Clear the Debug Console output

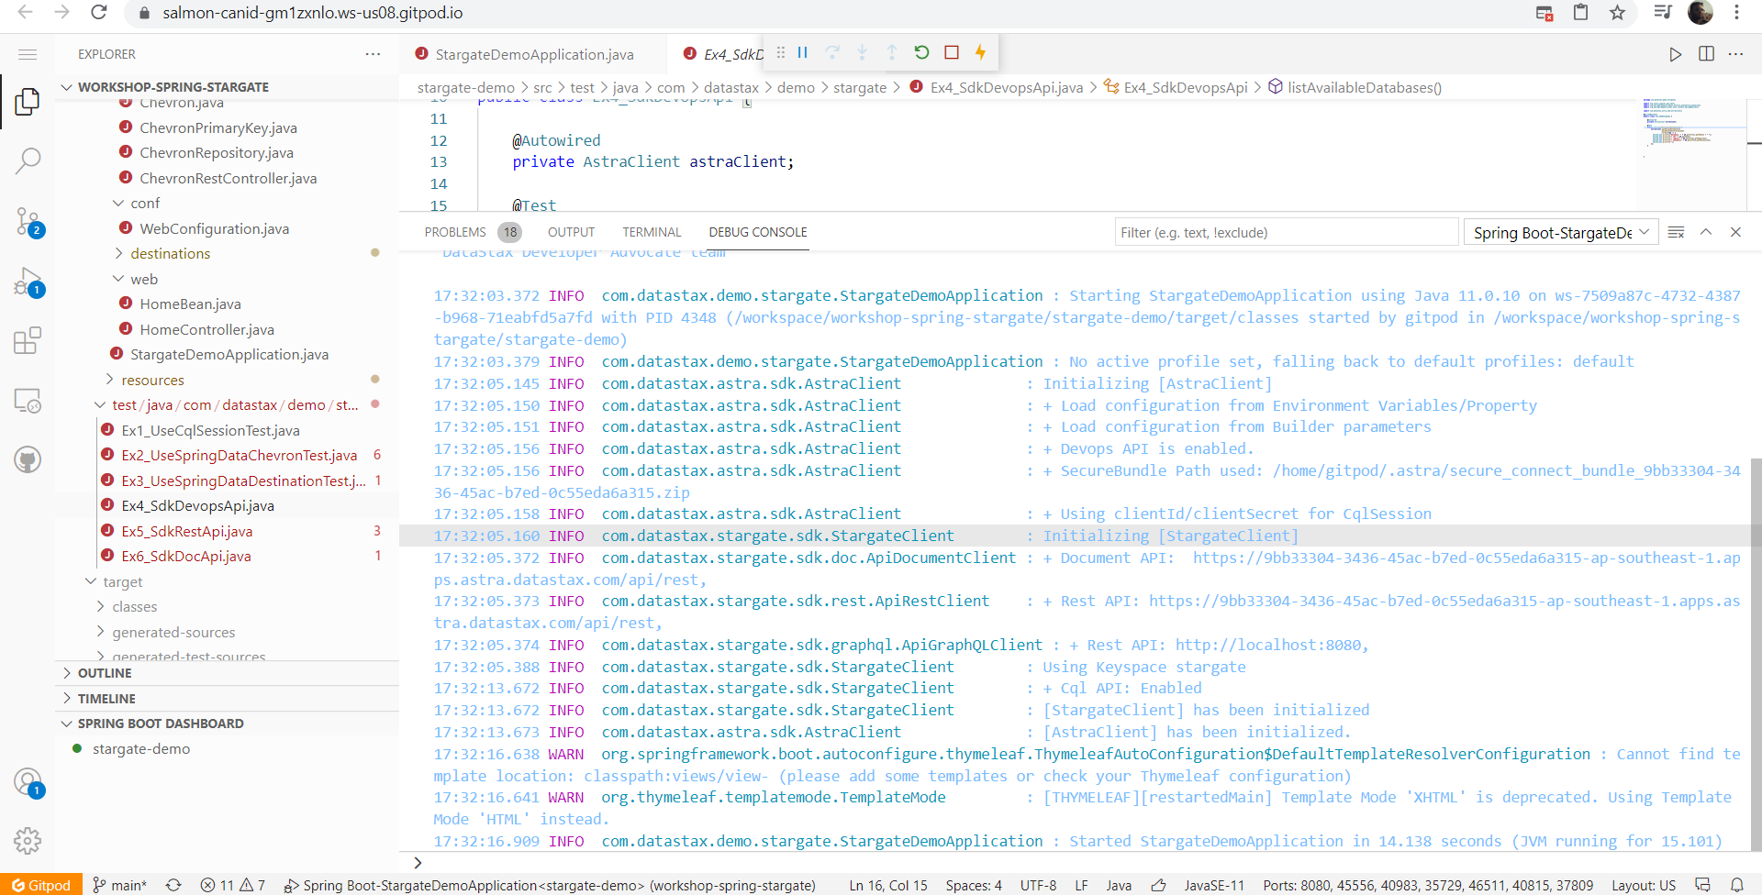(1677, 232)
